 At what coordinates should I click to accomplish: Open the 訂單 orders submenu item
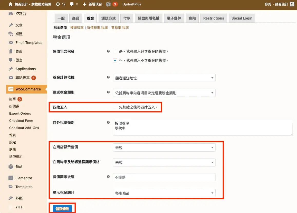point(13,99)
